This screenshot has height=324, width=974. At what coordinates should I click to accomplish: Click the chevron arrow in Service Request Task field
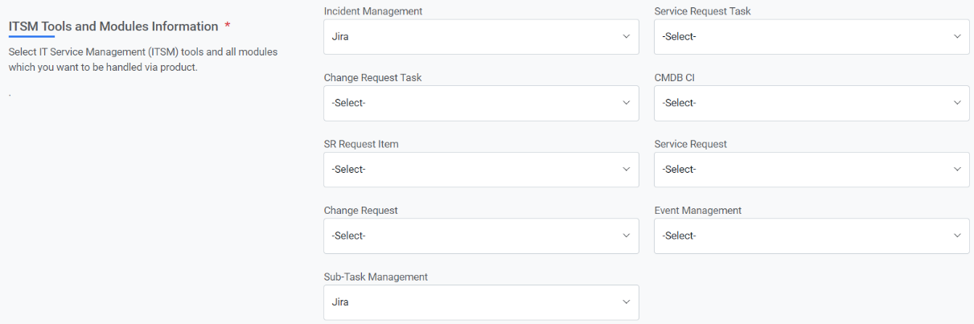[x=957, y=37]
